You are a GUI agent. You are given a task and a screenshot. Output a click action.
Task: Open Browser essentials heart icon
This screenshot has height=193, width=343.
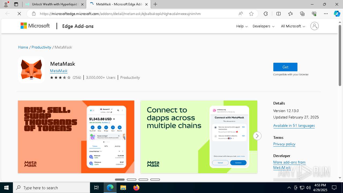[x=314, y=14]
